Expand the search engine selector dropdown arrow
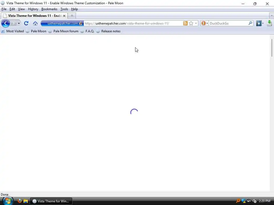This screenshot has height=205, width=274. click(207, 23)
